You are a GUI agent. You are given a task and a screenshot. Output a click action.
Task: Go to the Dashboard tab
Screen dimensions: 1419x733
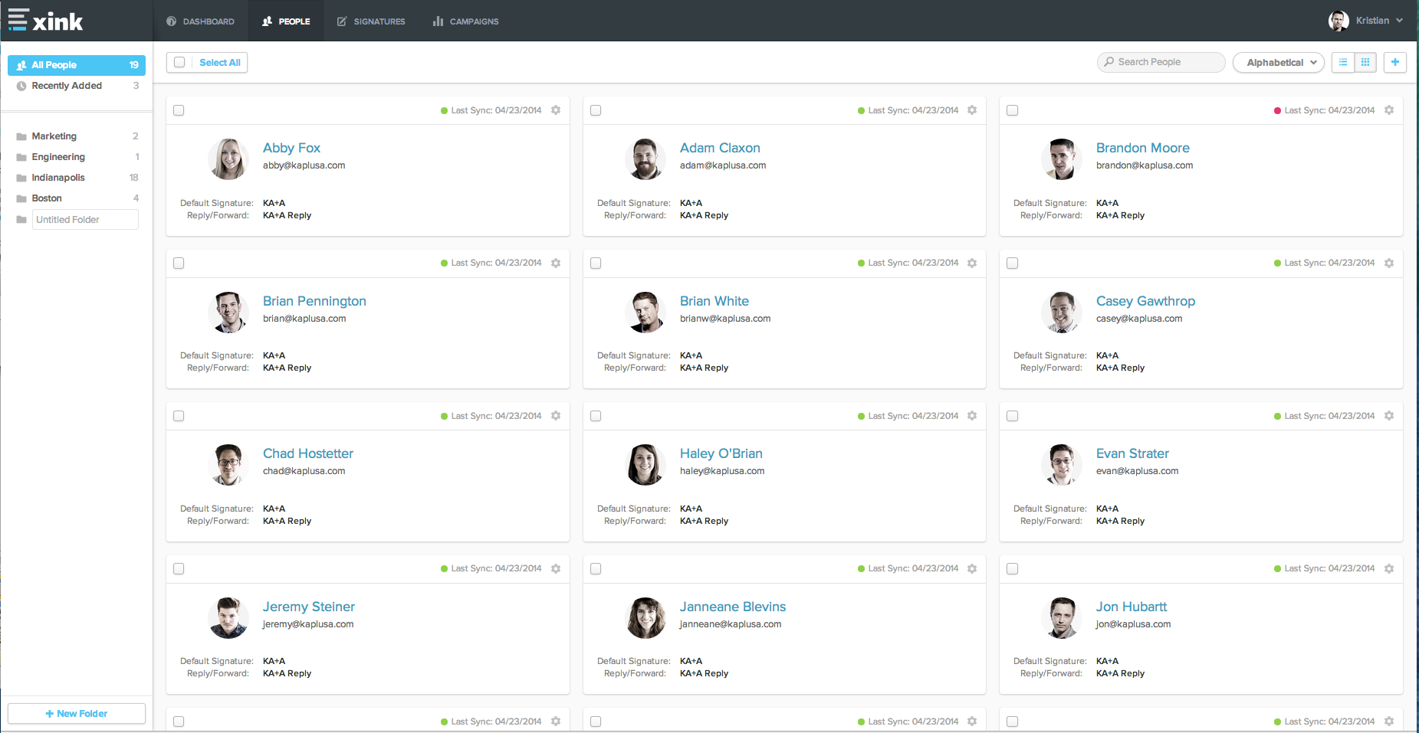coord(201,21)
